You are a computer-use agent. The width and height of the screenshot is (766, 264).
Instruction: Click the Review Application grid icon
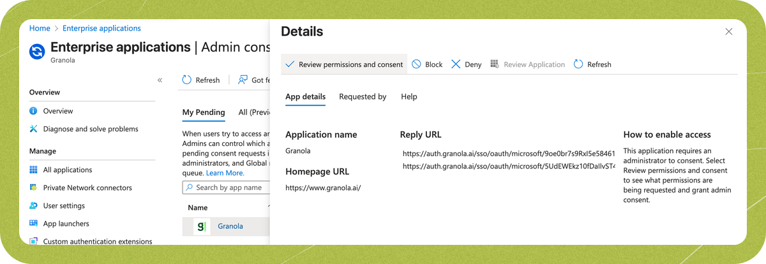tap(495, 64)
